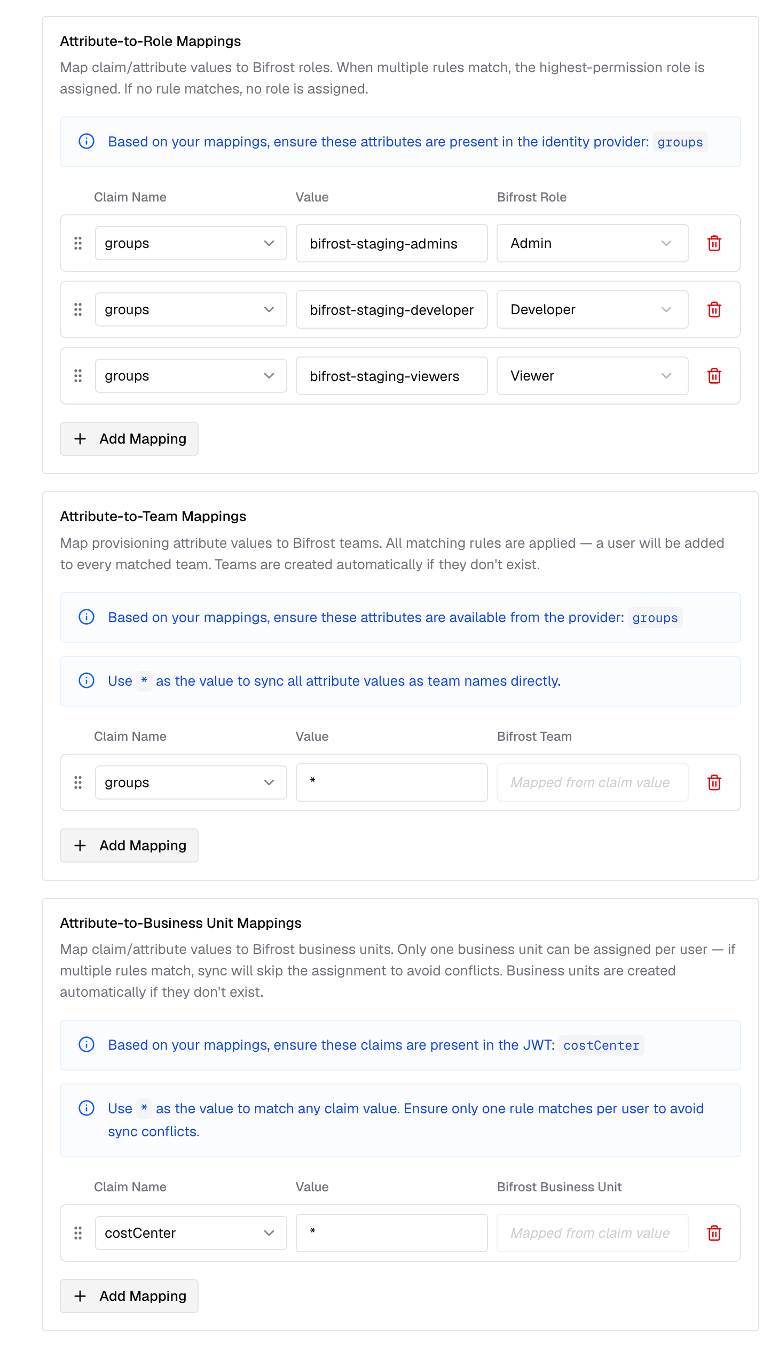The width and height of the screenshot is (771, 1349).
Task: Click the info icon beside the sync conflicts tip
Action: click(x=86, y=1108)
